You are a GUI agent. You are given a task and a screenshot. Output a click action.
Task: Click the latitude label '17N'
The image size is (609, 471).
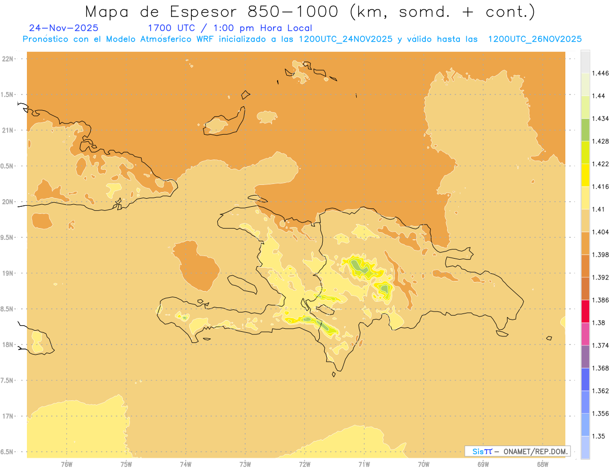click(8, 416)
